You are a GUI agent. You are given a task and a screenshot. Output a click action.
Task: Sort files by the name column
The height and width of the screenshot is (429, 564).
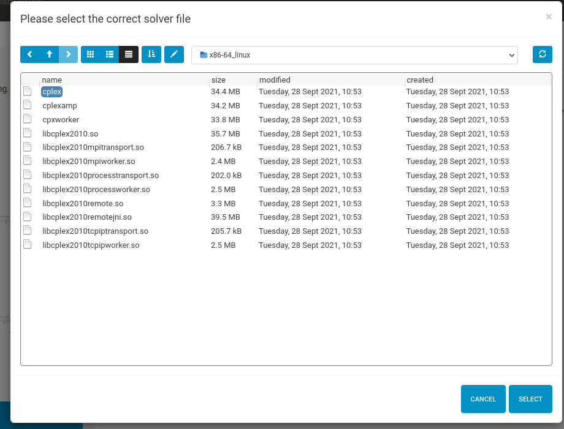tap(51, 80)
